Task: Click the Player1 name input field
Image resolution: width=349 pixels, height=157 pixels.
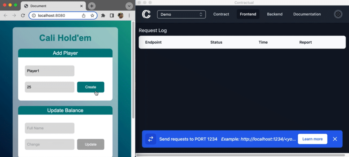Action: coord(50,71)
